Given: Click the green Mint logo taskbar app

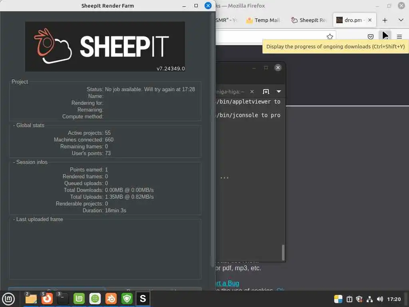Looking at the screenshot, I should pyautogui.click(x=79, y=299).
